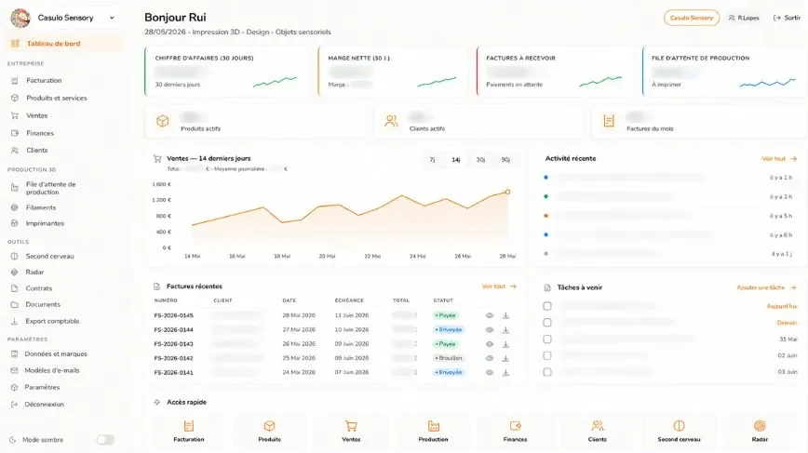Click the Casulo Sensory pill button
The image size is (808, 453).
coord(691,18)
